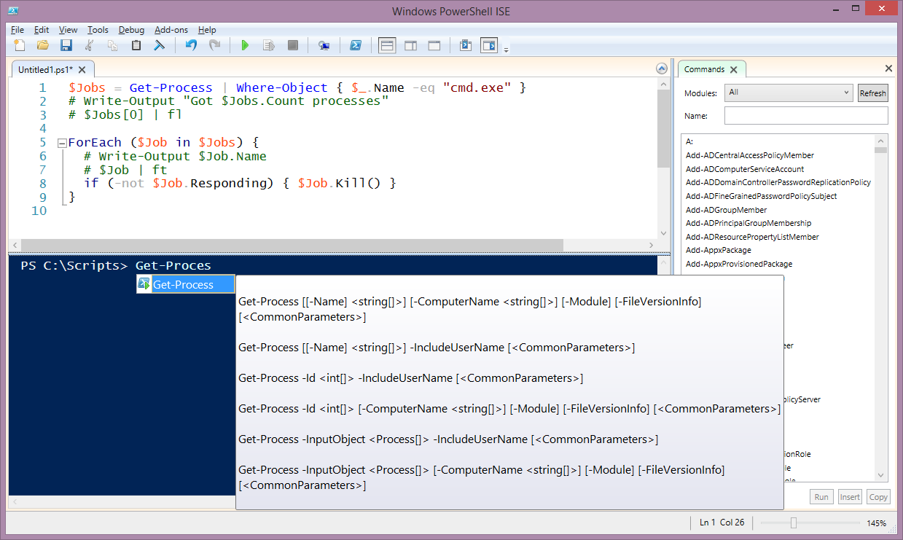Open a New Remote PowerShell Tab

point(324,45)
